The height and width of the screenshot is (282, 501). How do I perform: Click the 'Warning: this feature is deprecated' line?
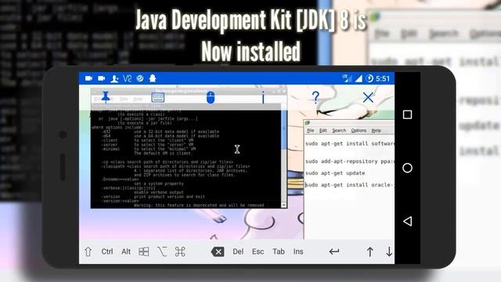pyautogui.click(x=199, y=205)
